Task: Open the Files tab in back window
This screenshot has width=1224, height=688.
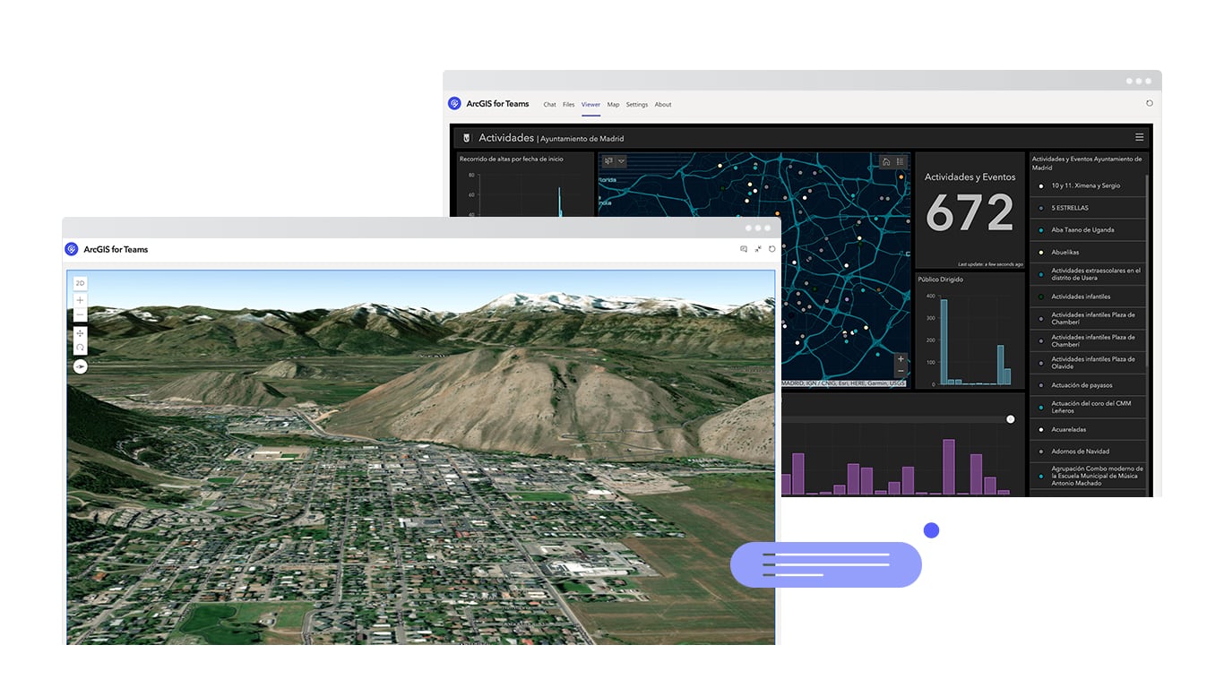Action: coord(569,105)
